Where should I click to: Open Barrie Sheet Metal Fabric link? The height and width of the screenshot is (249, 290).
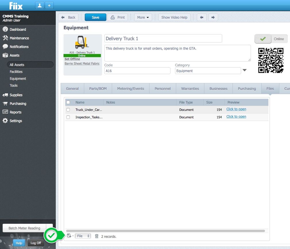(82, 63)
